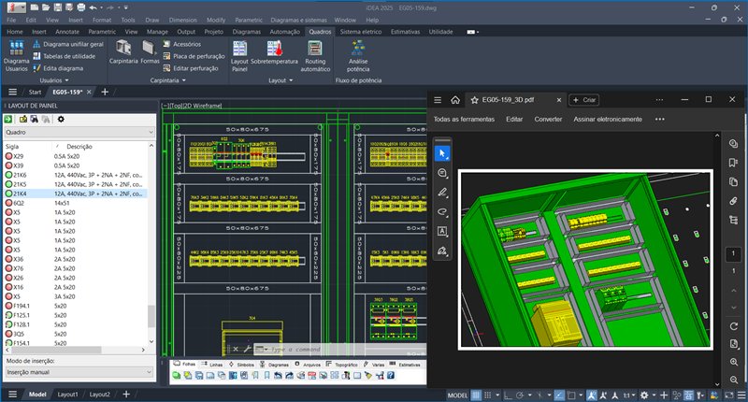Open settings gear in Layout de Painel
Image resolution: width=748 pixels, height=402 pixels.
61,119
